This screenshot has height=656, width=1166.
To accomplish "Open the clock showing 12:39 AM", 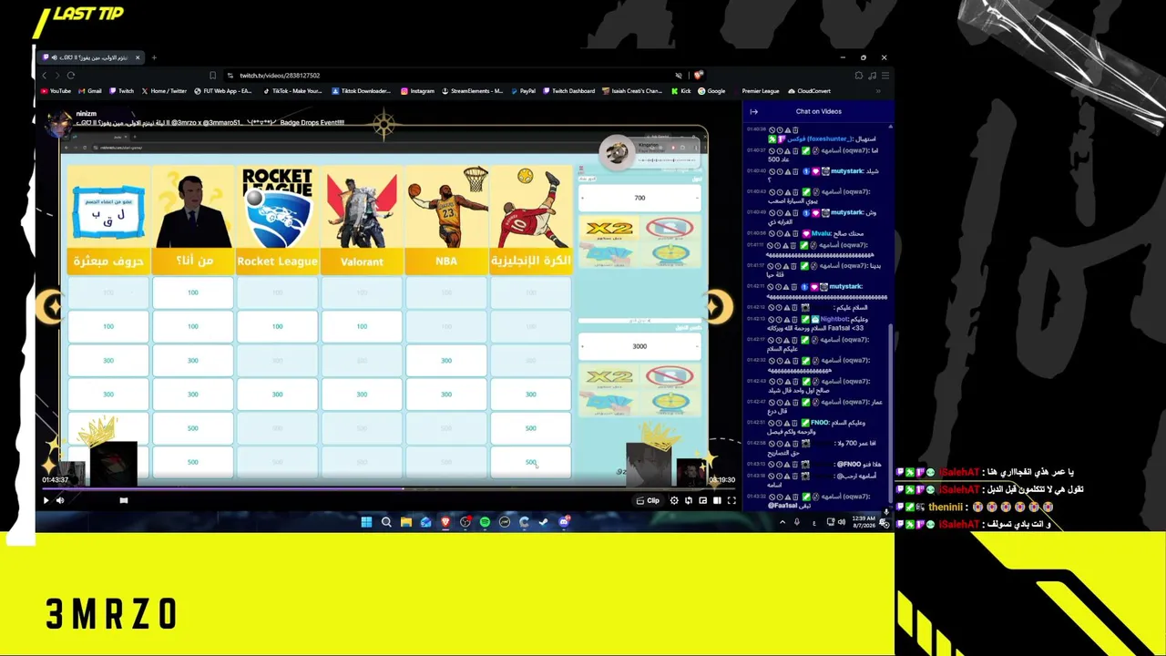I will pos(864,522).
